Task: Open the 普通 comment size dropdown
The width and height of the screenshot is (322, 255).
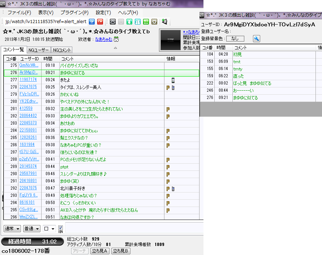Action: tap(31, 229)
